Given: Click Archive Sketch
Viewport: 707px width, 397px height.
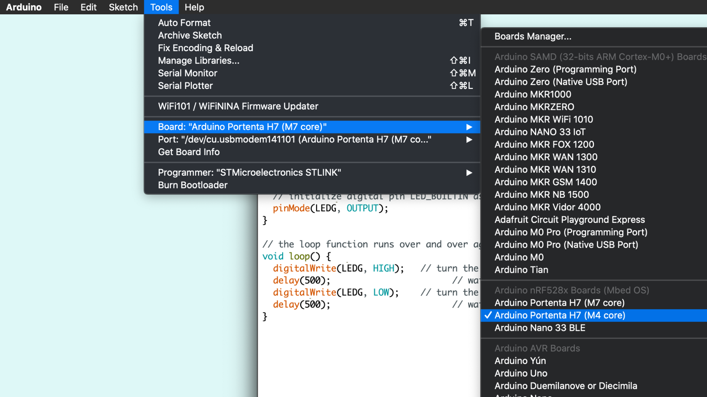Looking at the screenshot, I should click(190, 35).
